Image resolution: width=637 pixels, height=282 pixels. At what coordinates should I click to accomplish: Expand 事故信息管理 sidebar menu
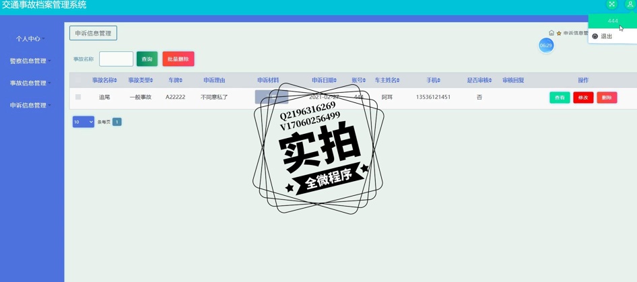click(x=30, y=83)
